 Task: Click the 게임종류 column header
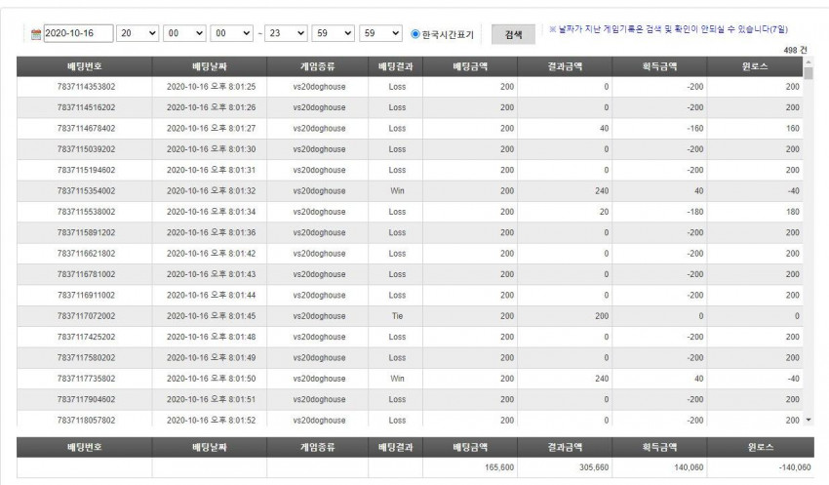click(317, 66)
